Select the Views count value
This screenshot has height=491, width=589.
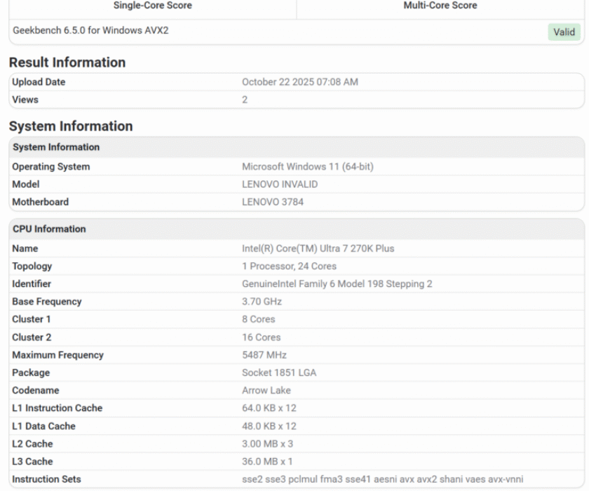point(245,100)
